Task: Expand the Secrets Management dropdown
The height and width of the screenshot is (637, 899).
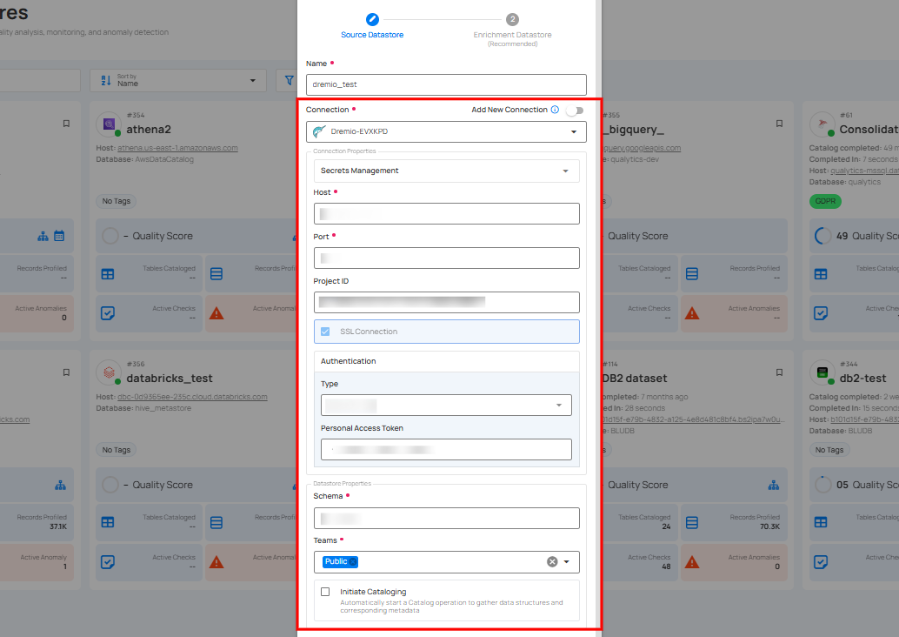Action: pyautogui.click(x=446, y=171)
